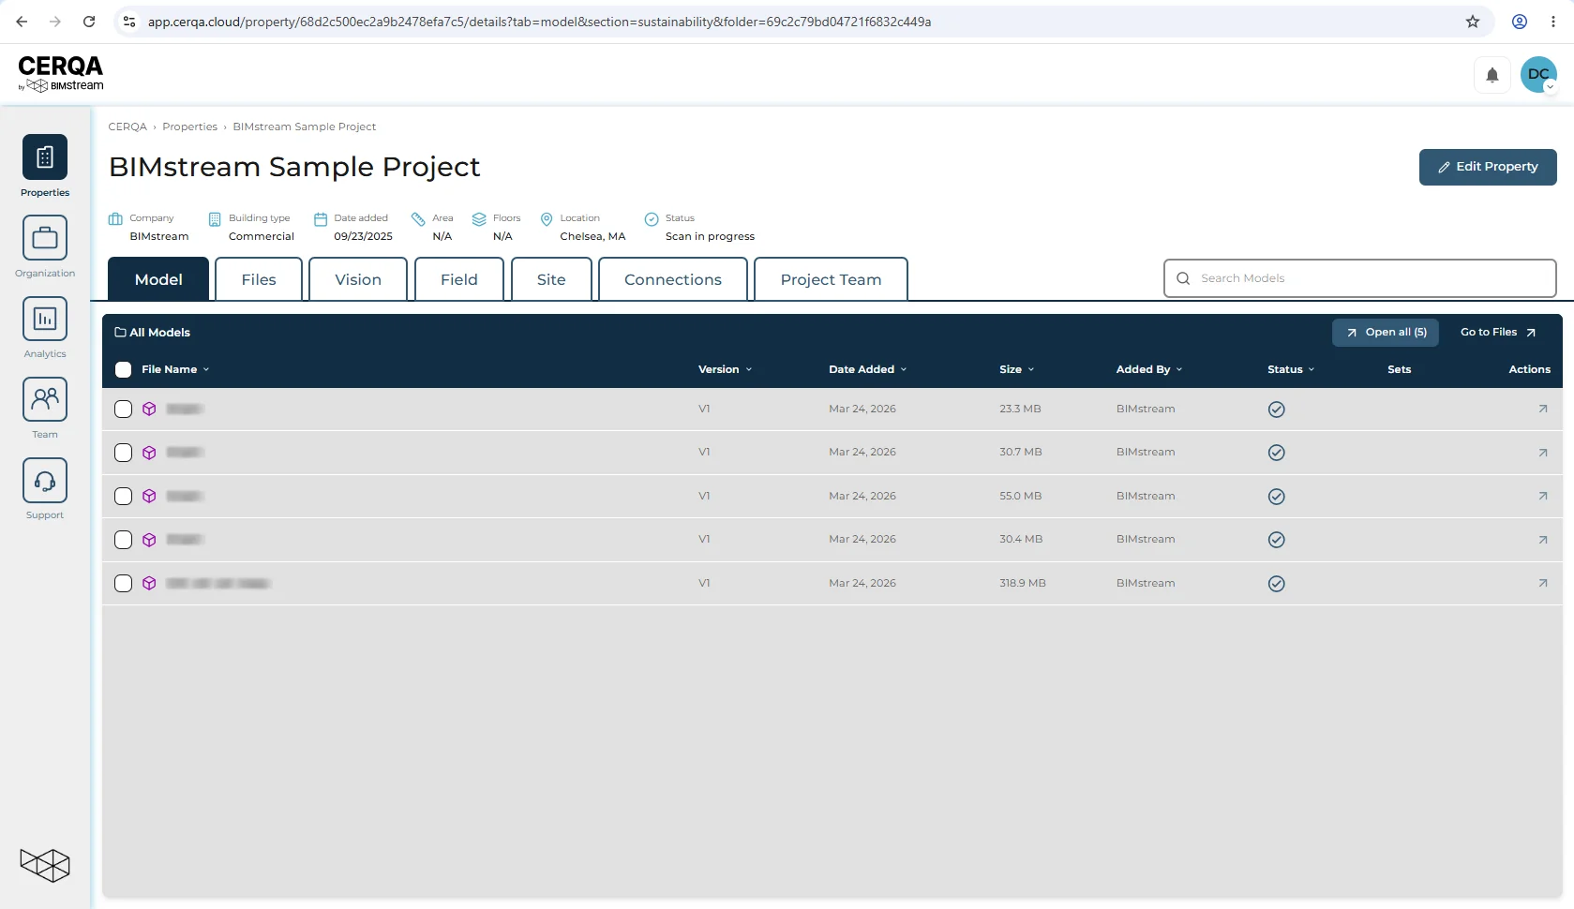Click the model cube icon in the 318.9 MB row
This screenshot has width=1574, height=909.
149,583
